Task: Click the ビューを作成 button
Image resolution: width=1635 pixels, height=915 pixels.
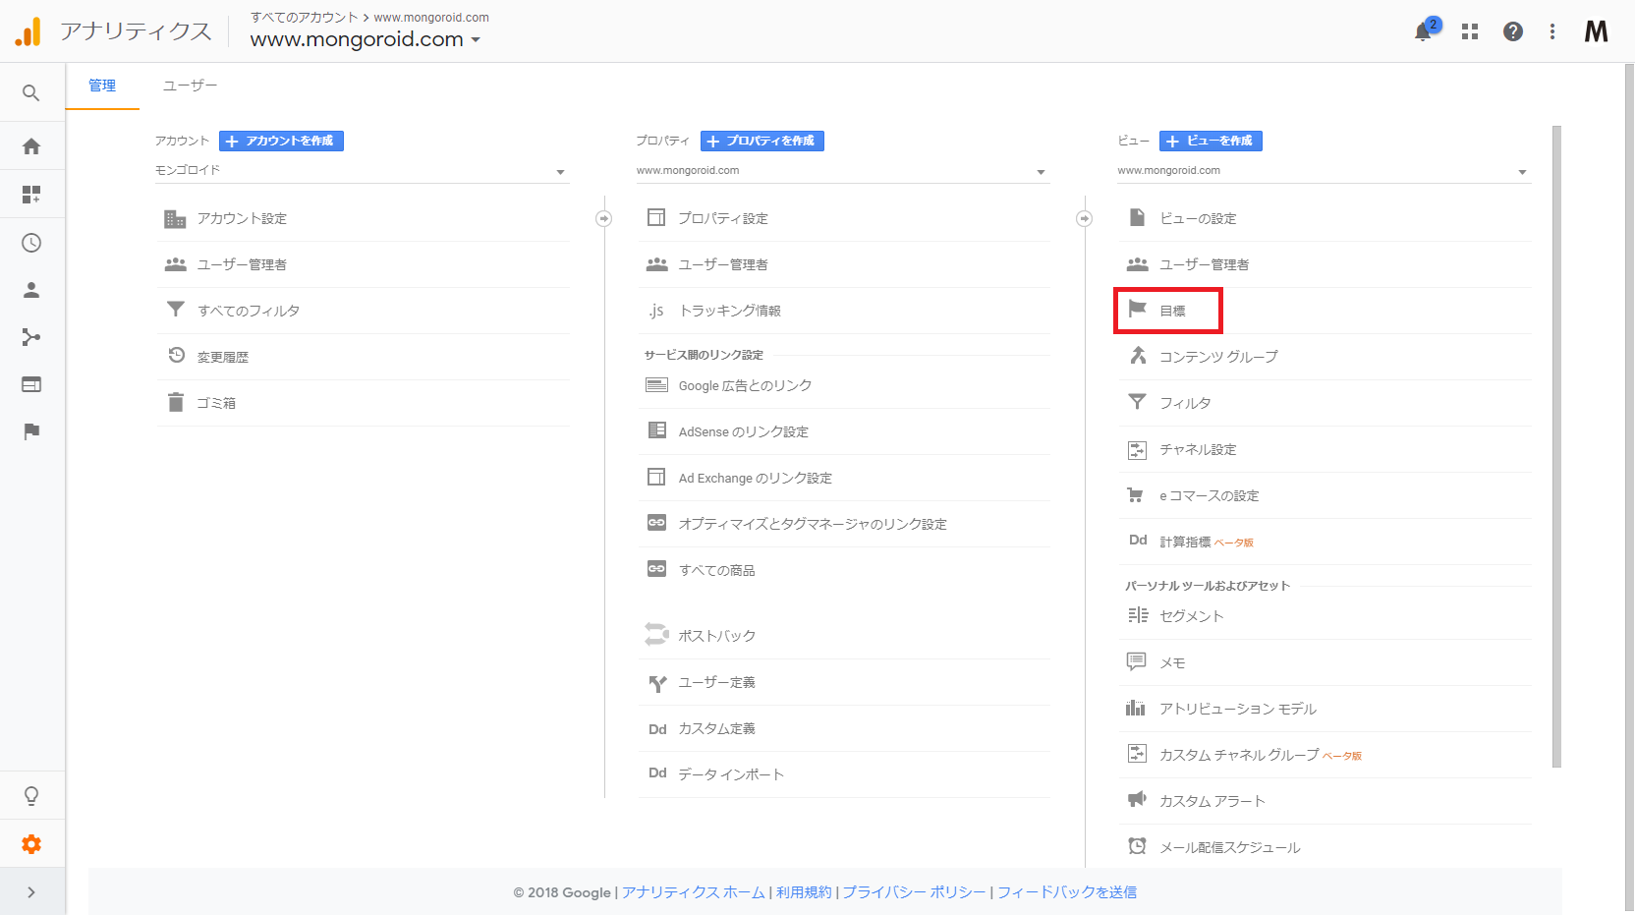Action: coord(1211,142)
